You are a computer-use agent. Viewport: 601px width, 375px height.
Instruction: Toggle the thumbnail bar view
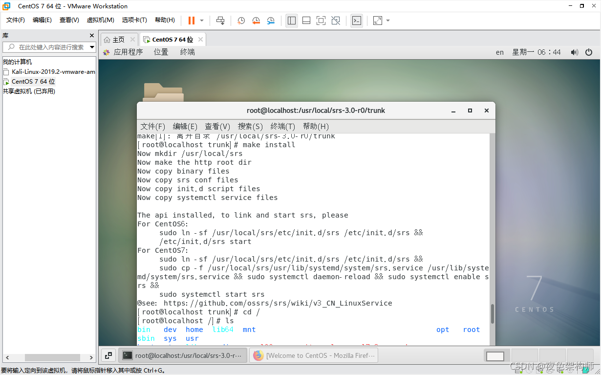306,21
